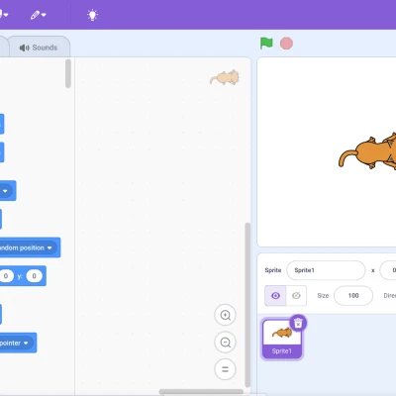Show the sprite with the eye icon

(x=275, y=295)
